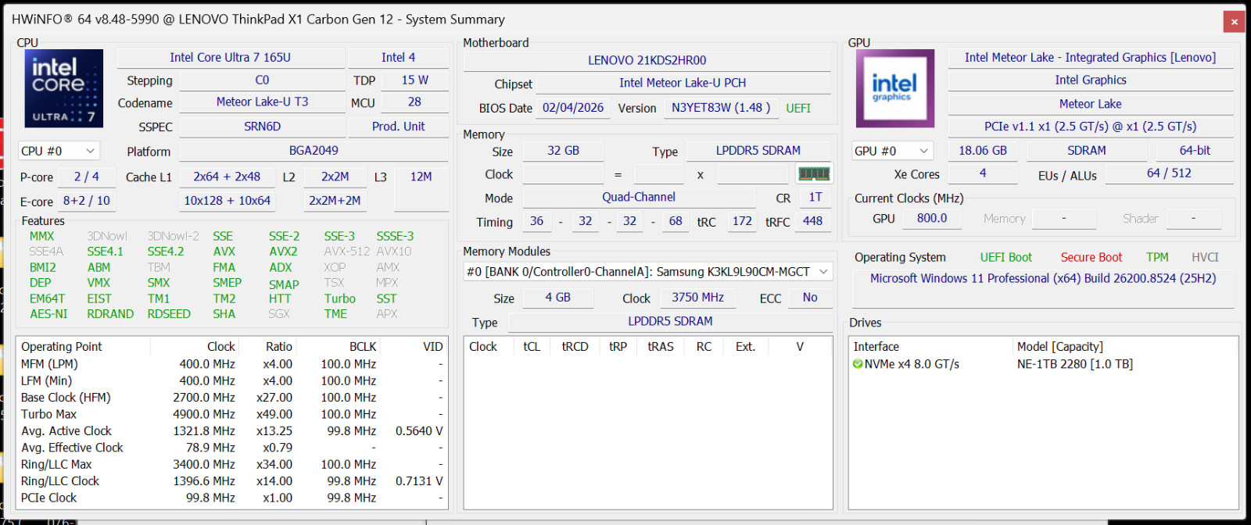Click the Turbo Max operating point row
This screenshot has height=525, width=1251.
tap(231, 415)
